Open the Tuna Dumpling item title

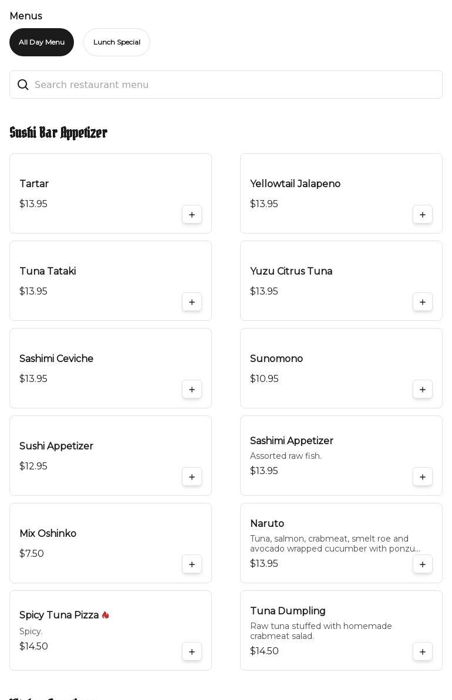tap(288, 611)
